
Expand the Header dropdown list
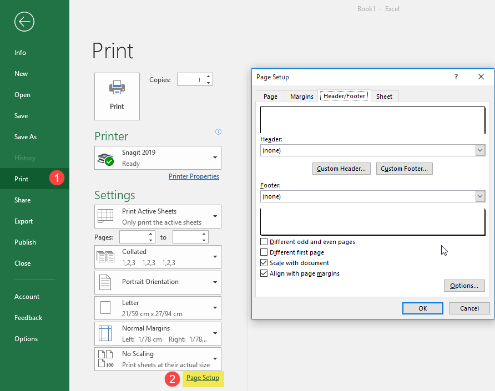480,150
